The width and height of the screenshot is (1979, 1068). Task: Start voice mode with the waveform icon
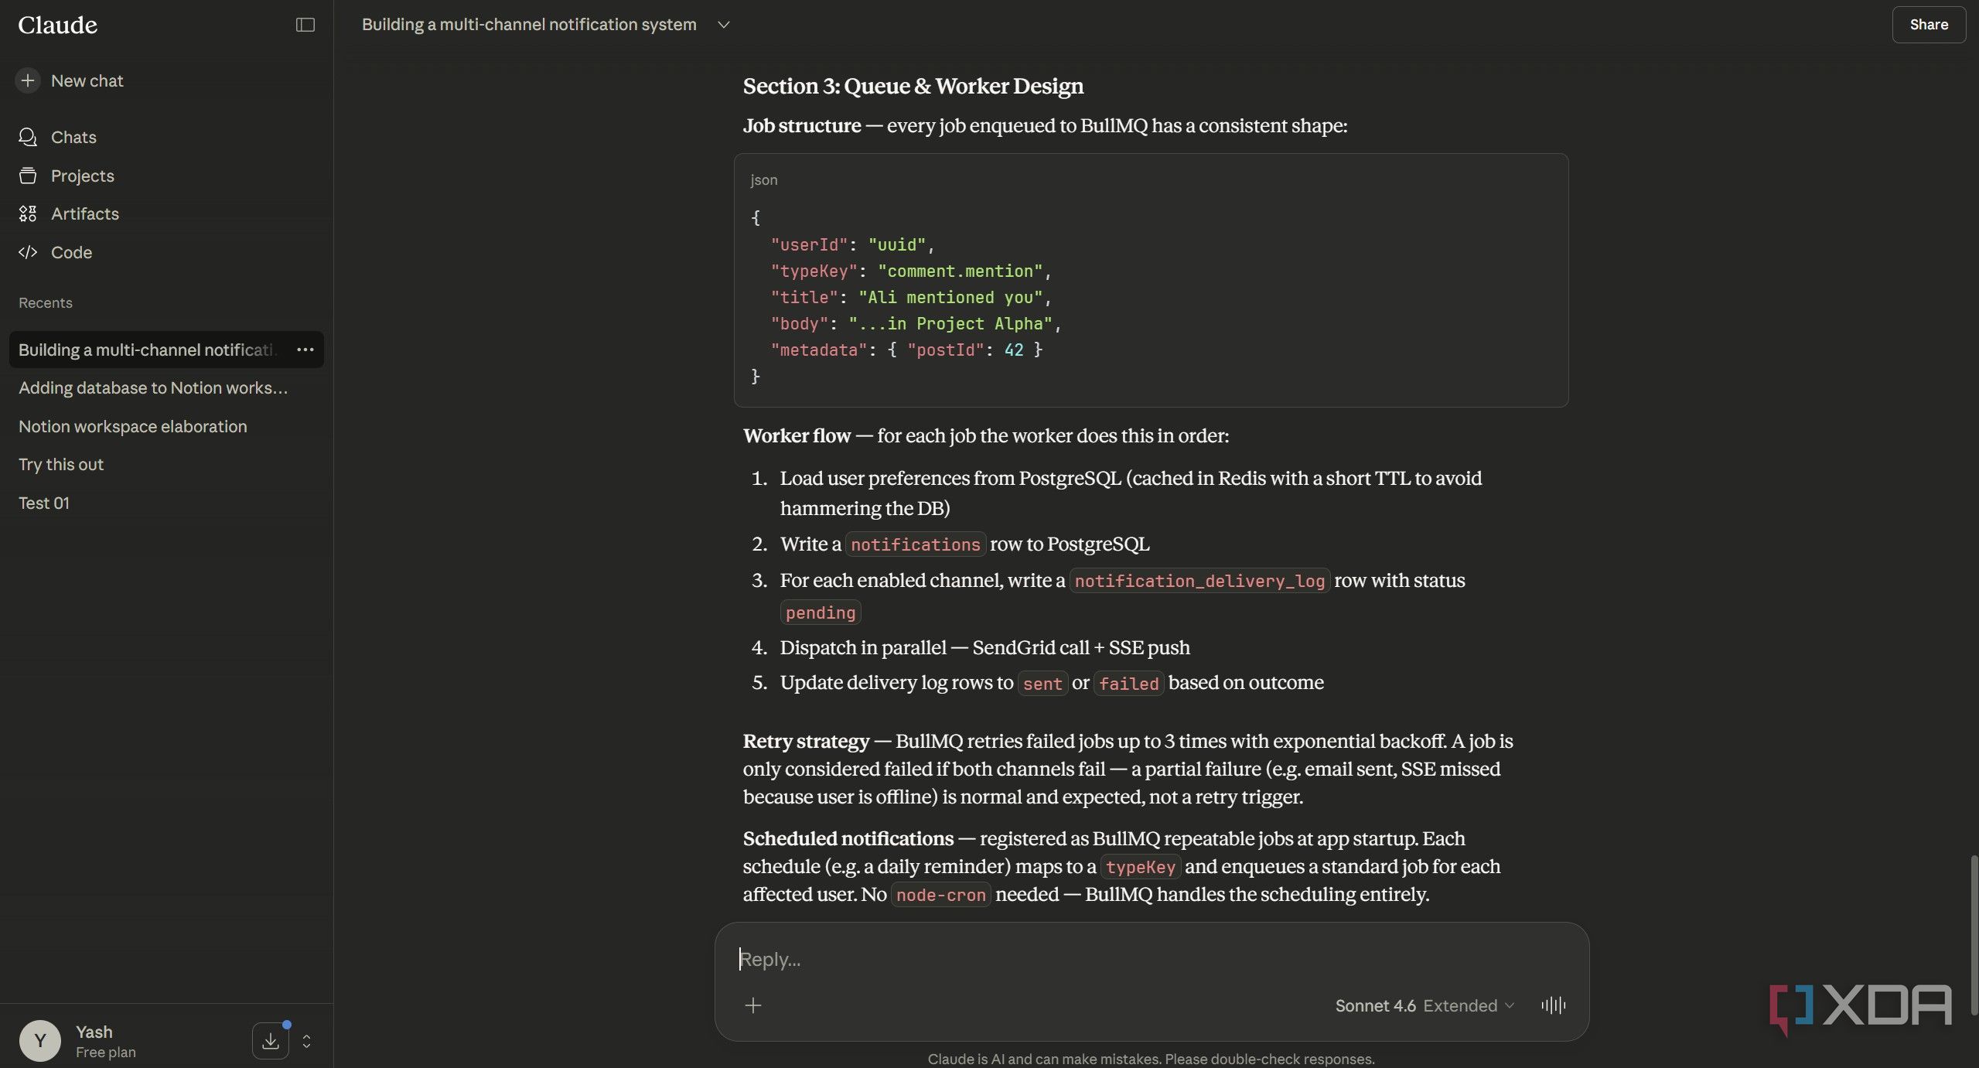pos(1553,1005)
